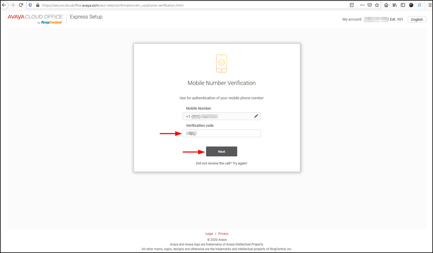Click 'Did not receive the call? Try again!'
Image resolution: width=433 pixels, height=253 pixels.
(x=221, y=163)
